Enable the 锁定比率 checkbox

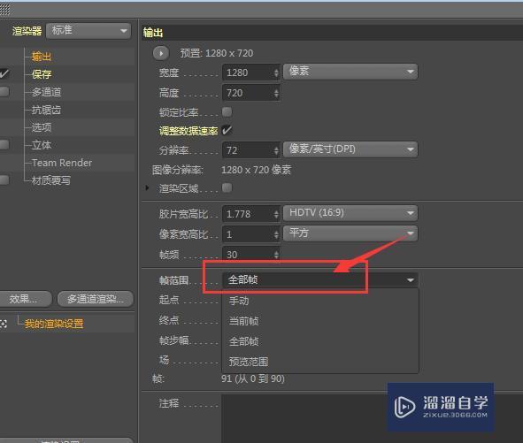(x=227, y=111)
